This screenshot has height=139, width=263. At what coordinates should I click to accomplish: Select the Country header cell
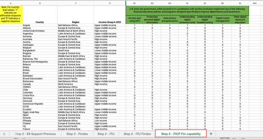pos(40,22)
